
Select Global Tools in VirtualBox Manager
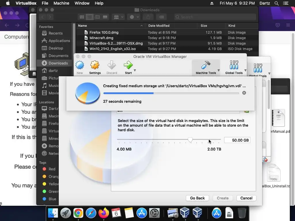click(234, 67)
